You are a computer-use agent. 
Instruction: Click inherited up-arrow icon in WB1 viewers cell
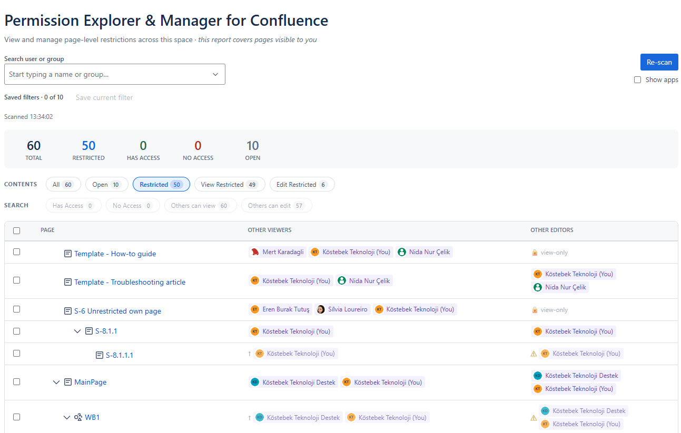(250, 418)
